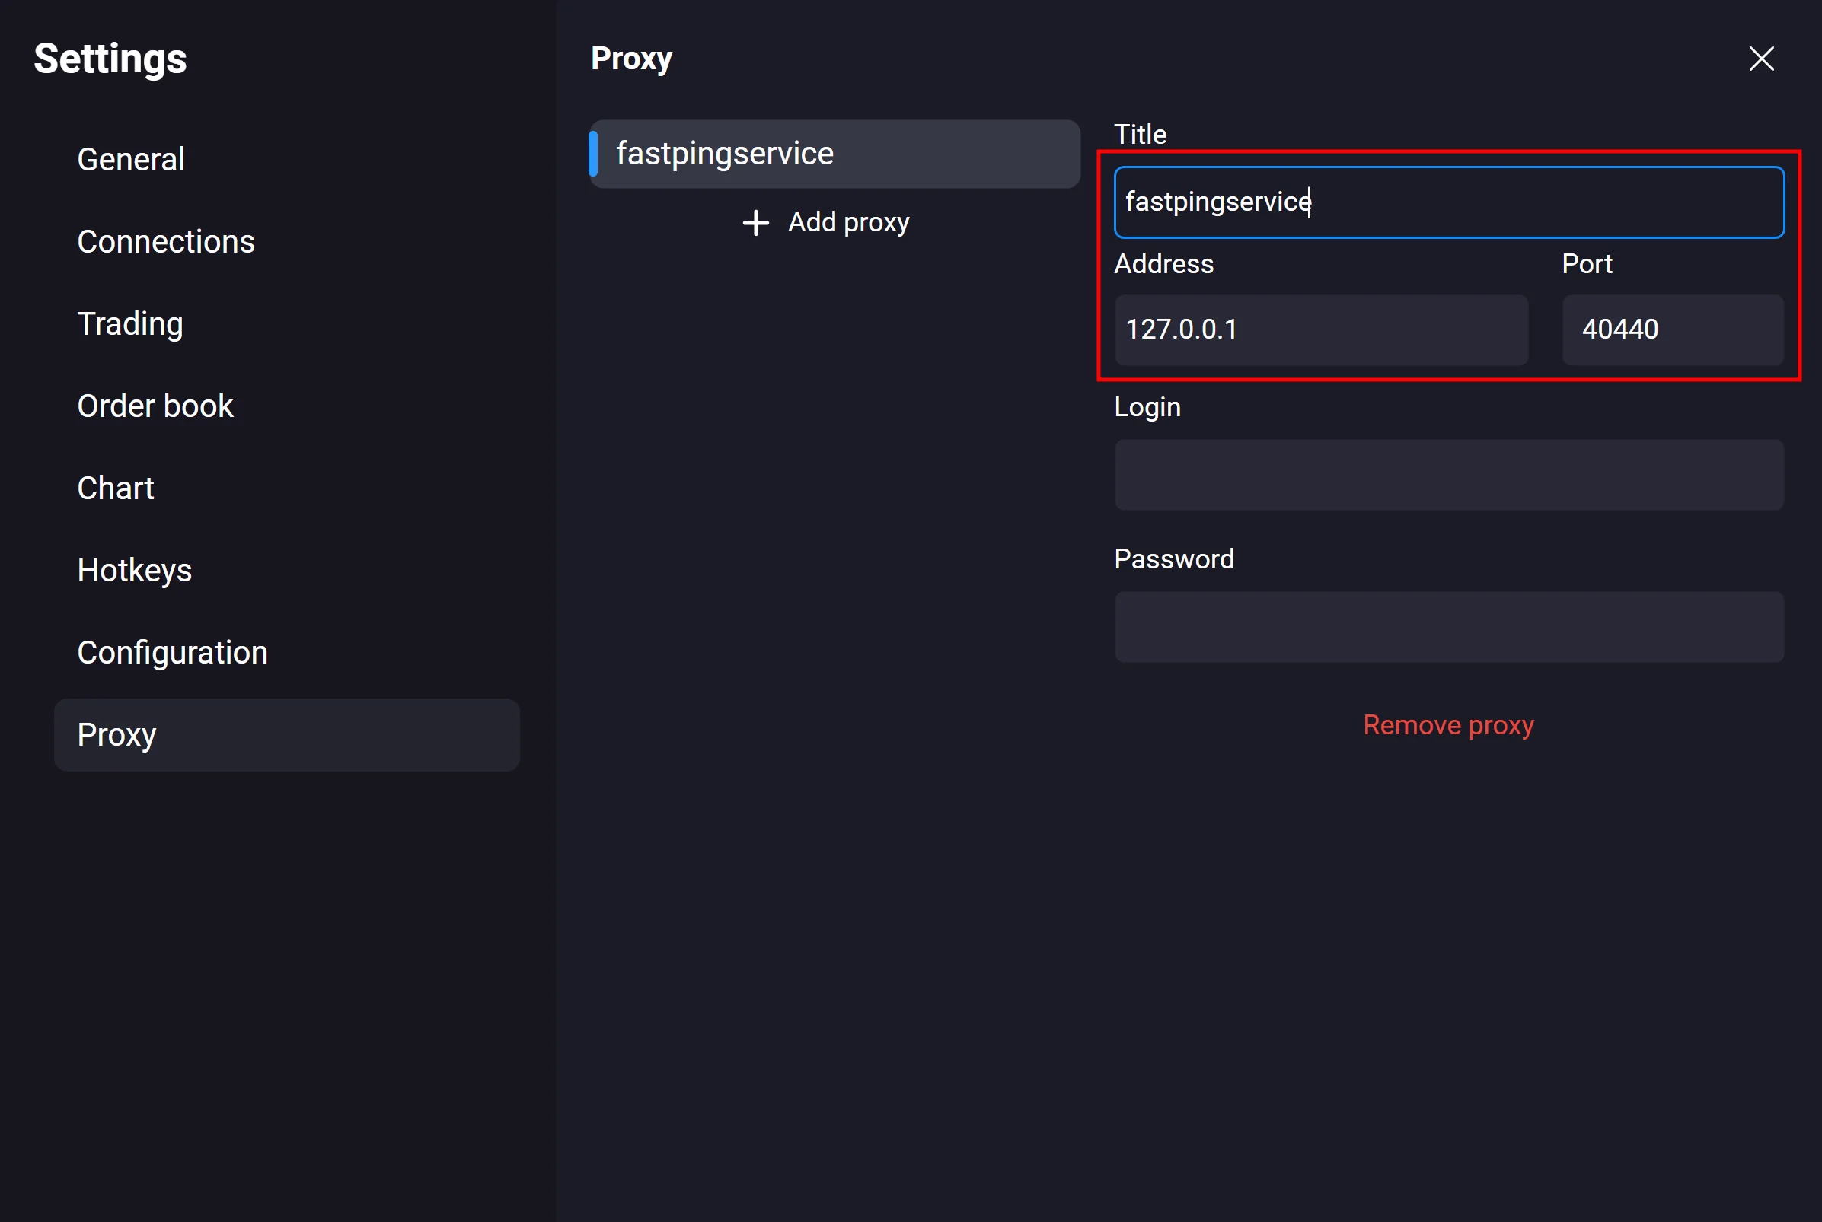This screenshot has height=1222, width=1822.
Task: Click the plus icon beside Add proxy
Action: click(x=755, y=223)
